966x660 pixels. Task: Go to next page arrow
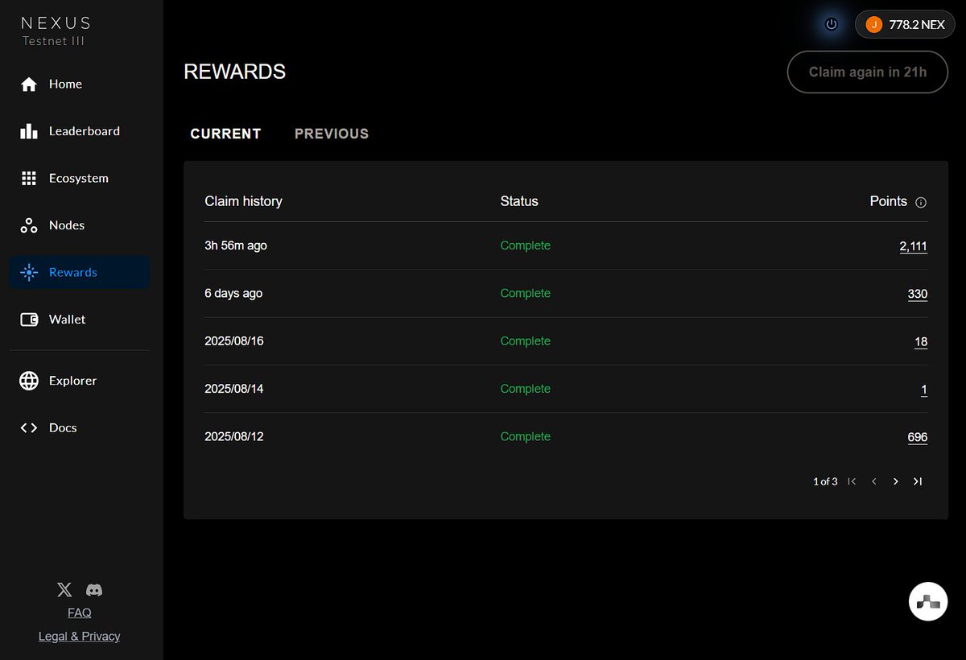coord(895,481)
